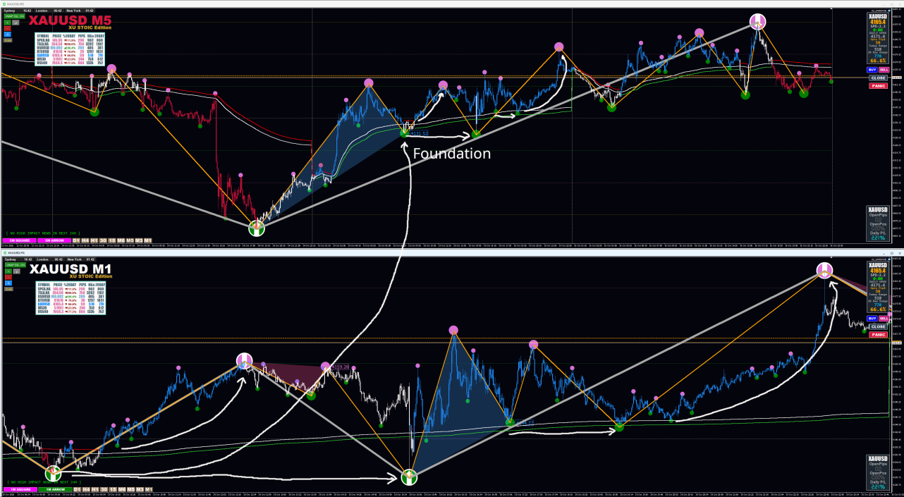Click the XAUUSD,M1 window title icon
The image size is (904, 497).
point(4,252)
